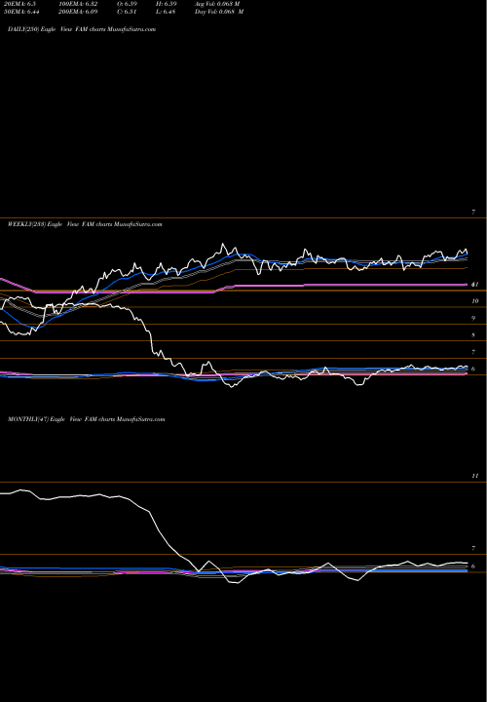Screen dimensions: 487x702
Task: Click the monthly chart axis label 6
Action: 473,566
